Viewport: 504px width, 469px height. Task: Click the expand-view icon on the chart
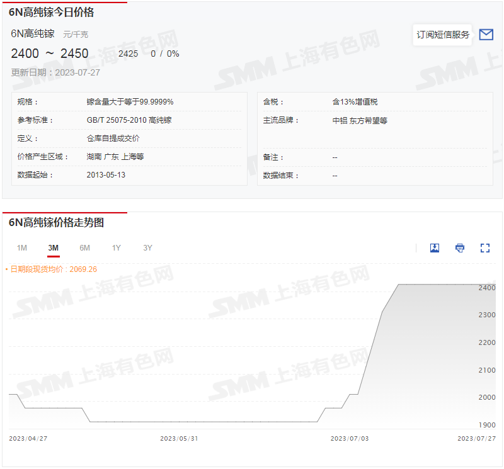tap(484, 247)
